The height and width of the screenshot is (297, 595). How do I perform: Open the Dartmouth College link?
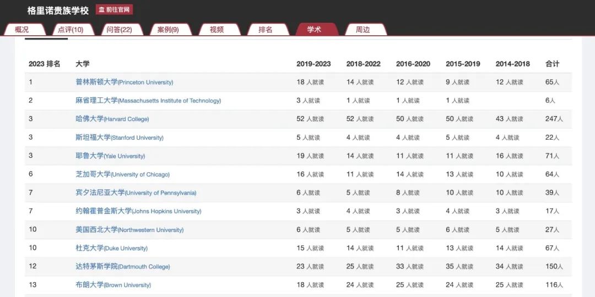click(122, 266)
